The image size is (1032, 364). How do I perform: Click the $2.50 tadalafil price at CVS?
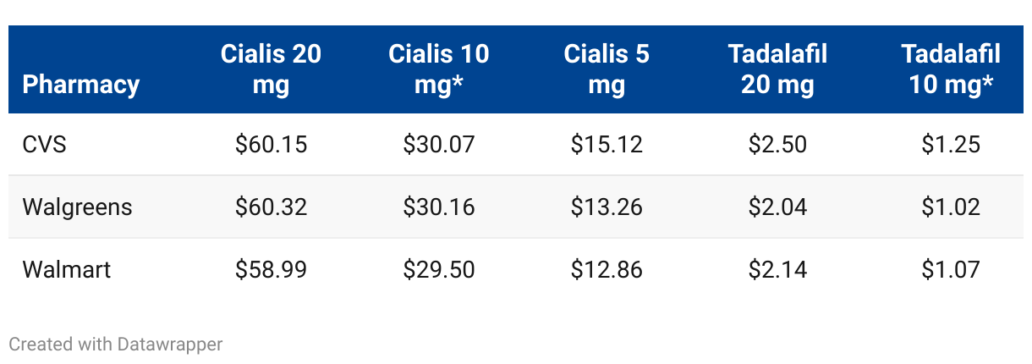pyautogui.click(x=777, y=145)
